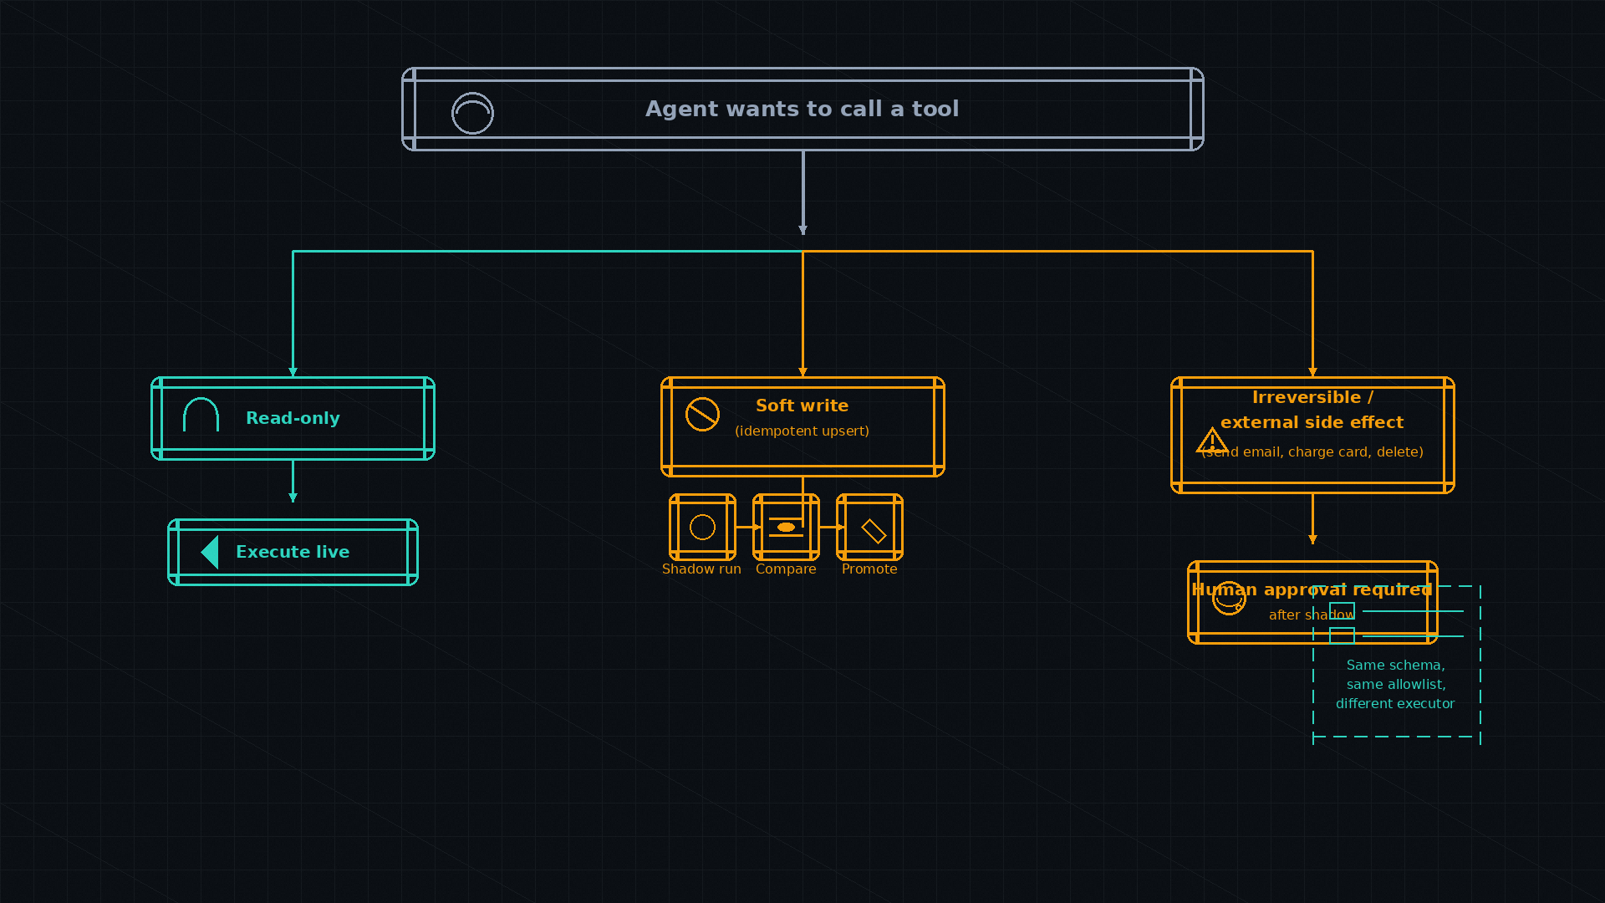Click the face icon in Human approval node

pyautogui.click(x=1229, y=598)
